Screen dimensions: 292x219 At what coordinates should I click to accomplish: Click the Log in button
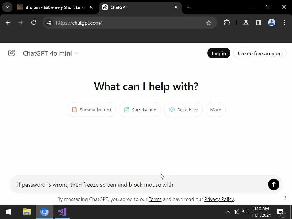pos(219,53)
